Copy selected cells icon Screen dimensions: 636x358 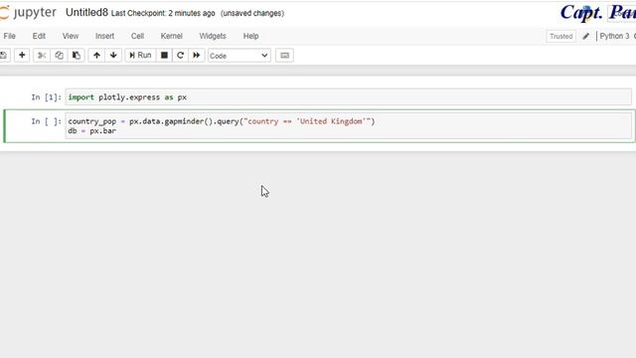click(x=59, y=56)
